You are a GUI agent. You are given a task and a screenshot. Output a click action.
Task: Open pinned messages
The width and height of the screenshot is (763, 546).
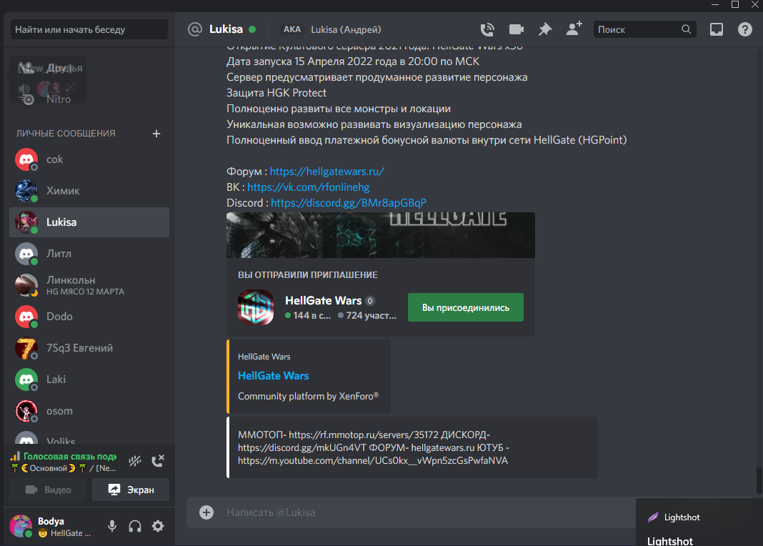pyautogui.click(x=545, y=30)
